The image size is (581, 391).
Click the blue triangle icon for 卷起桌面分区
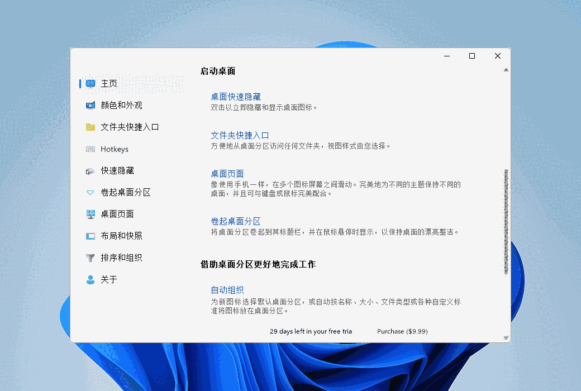(90, 193)
